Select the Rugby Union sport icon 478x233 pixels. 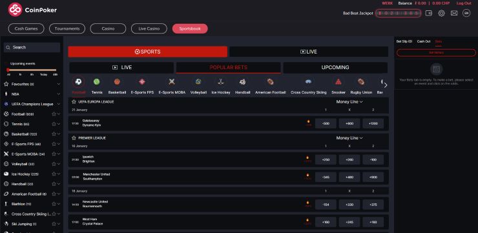[361, 81]
